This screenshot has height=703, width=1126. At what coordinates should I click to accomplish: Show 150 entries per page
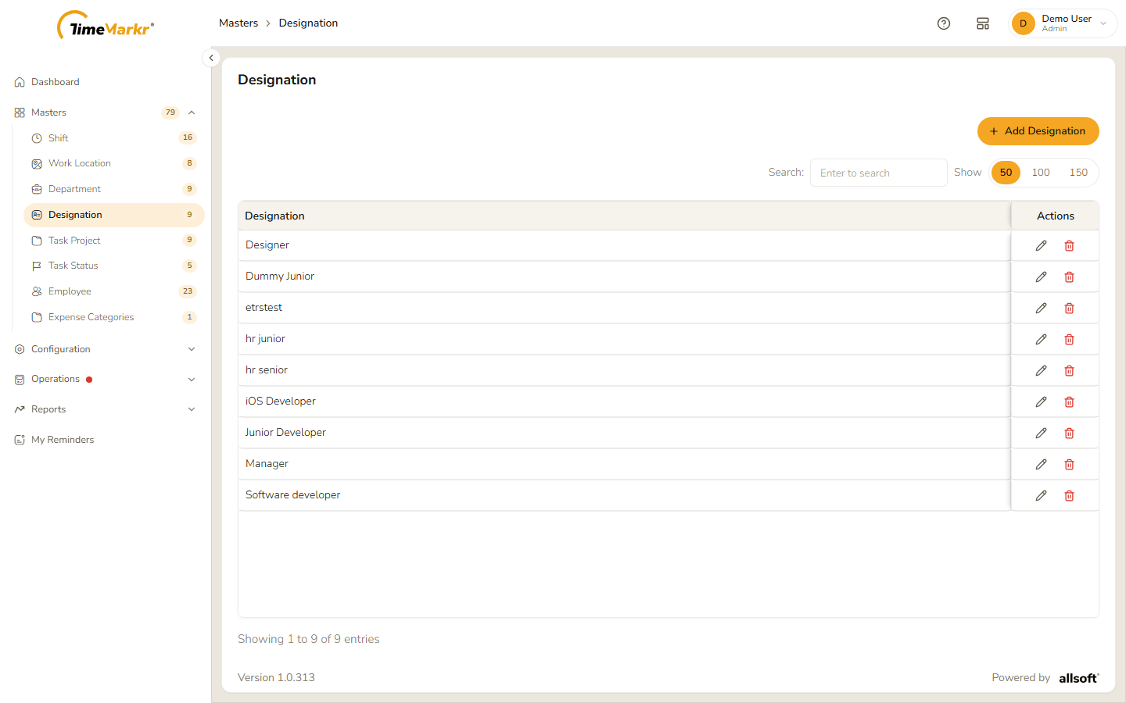tap(1078, 173)
